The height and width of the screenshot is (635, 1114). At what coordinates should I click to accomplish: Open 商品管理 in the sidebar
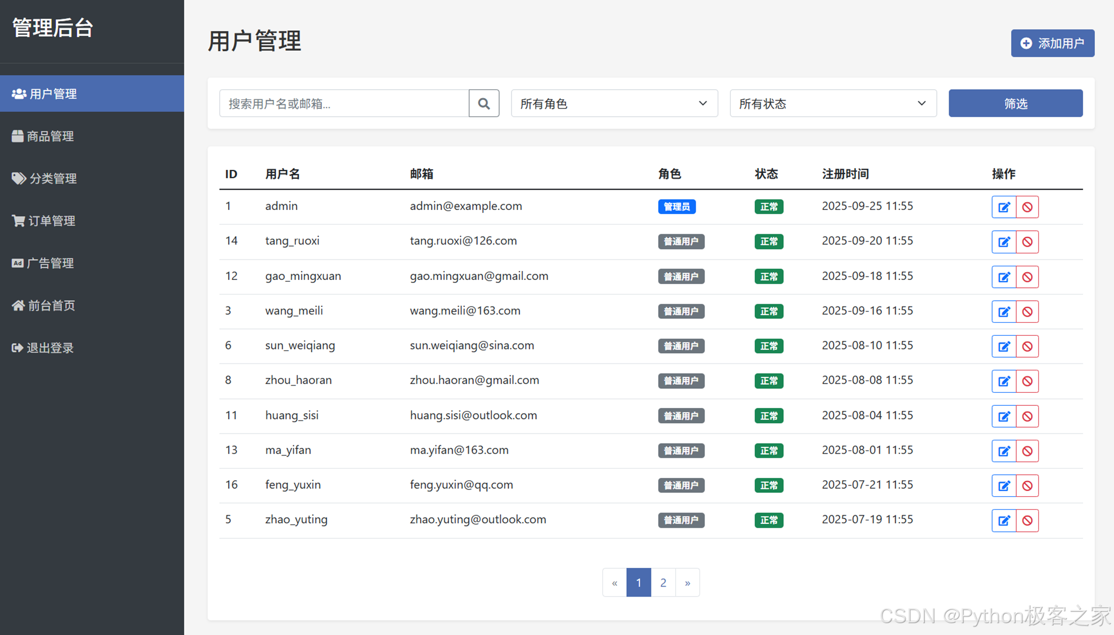click(50, 136)
